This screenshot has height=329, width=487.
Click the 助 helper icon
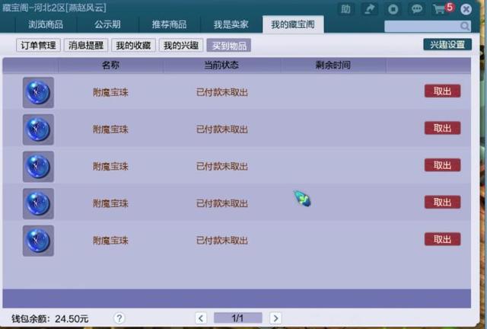point(345,9)
